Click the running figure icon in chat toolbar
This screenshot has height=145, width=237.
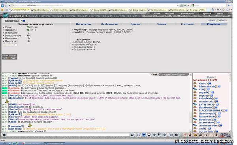click(x=154, y=135)
